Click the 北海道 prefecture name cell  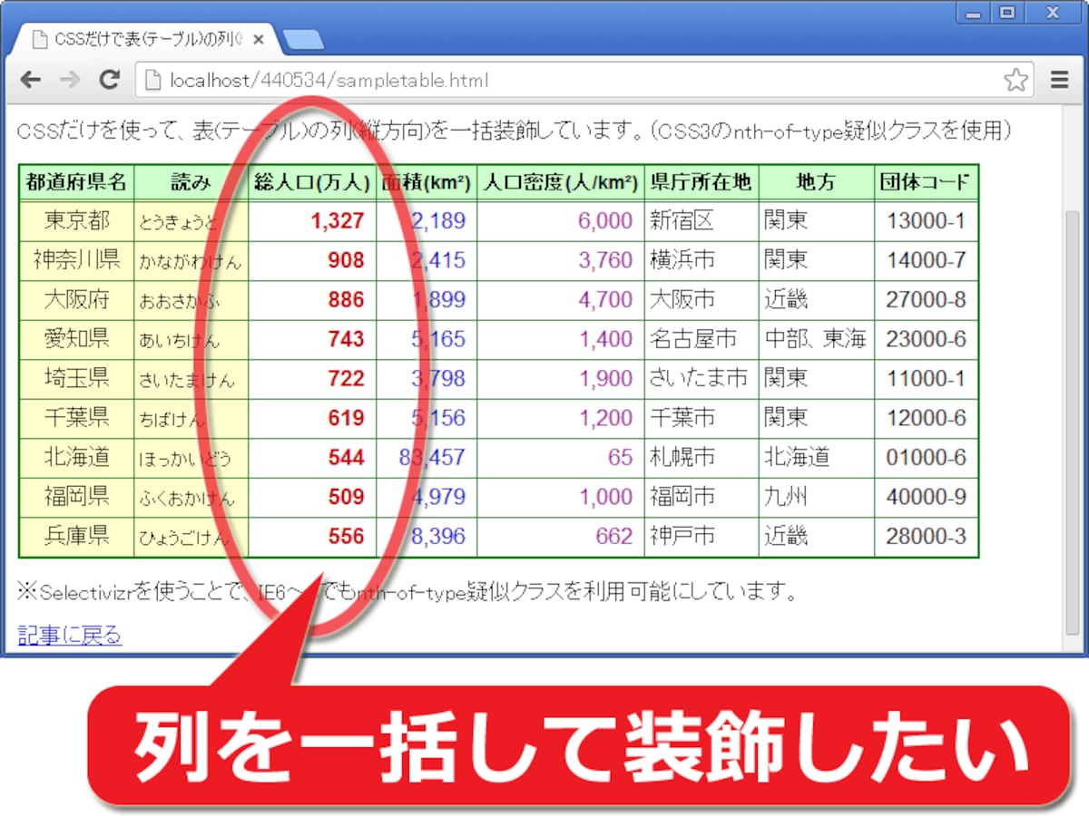coord(76,457)
